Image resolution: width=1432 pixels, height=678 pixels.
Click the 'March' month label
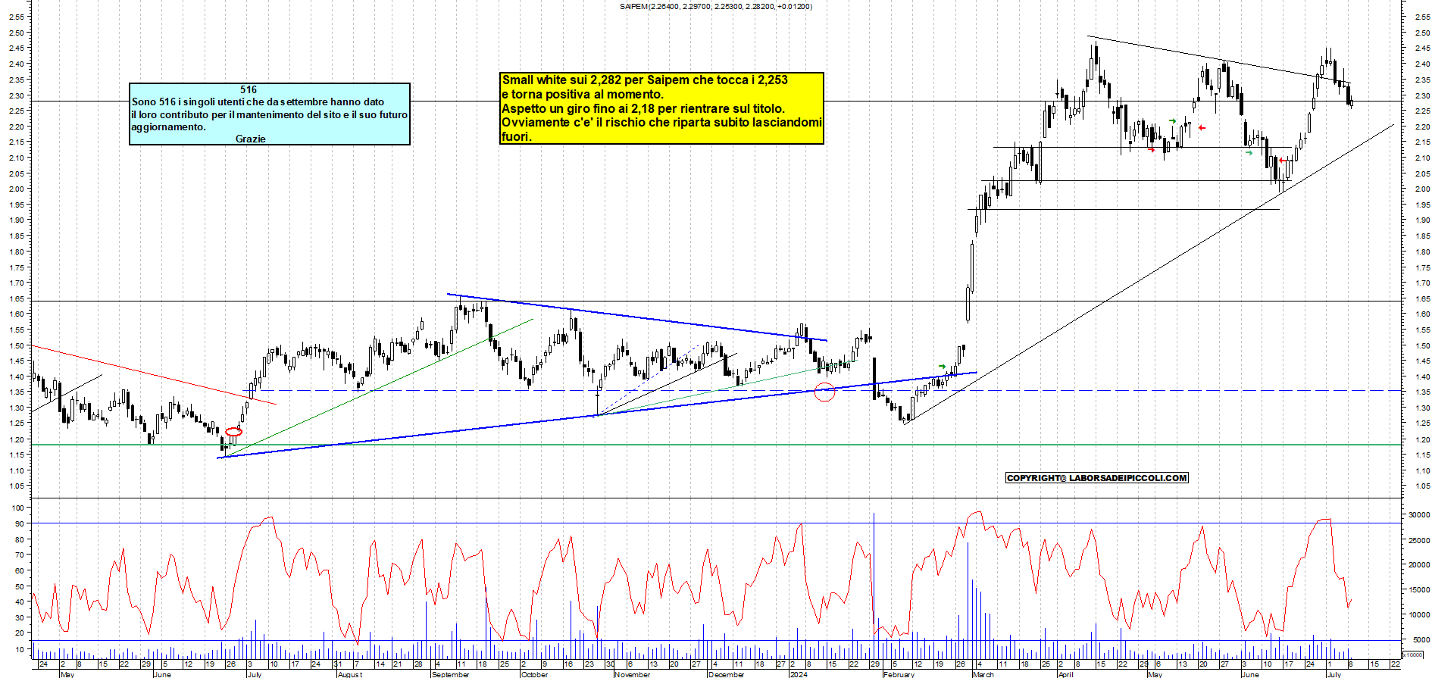[x=983, y=674]
